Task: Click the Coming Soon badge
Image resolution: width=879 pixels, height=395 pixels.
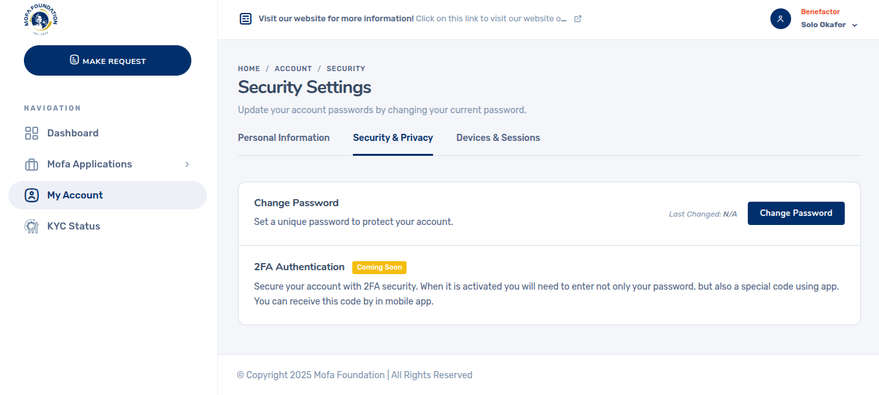Action: pos(379,267)
